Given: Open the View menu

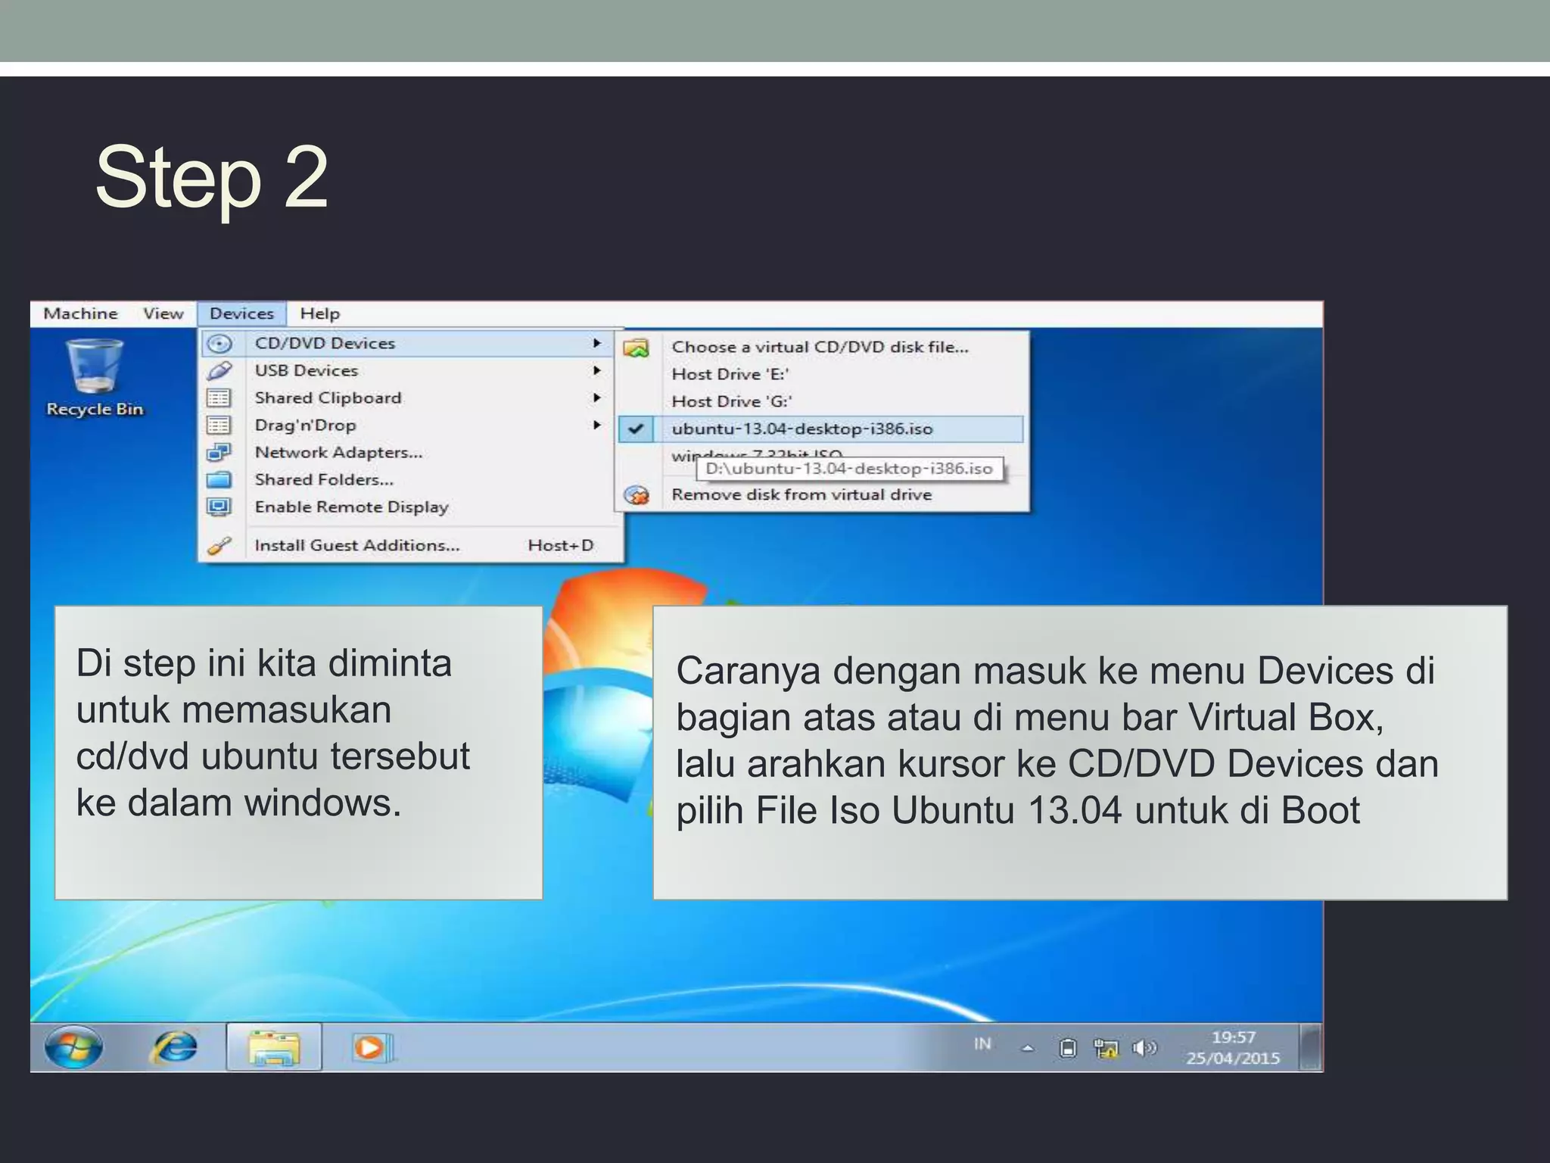Looking at the screenshot, I should click(163, 313).
